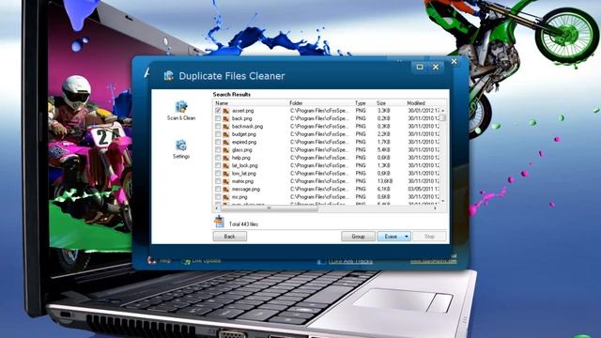Click the horizontal scrollbar thumb under results

pos(270,208)
